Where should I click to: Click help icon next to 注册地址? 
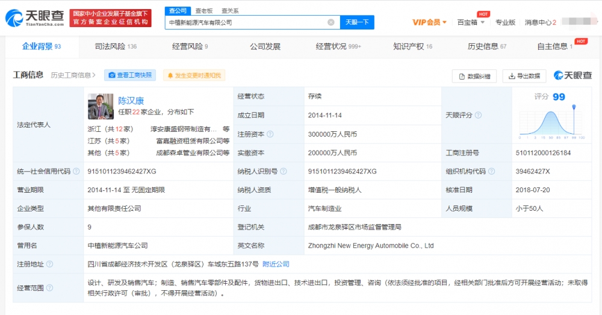click(x=49, y=264)
